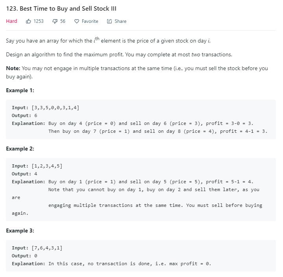Click the Example 3 heading

click(20, 231)
